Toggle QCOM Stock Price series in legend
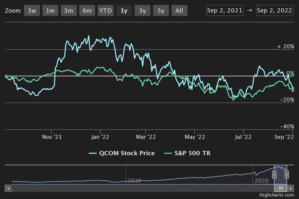The width and height of the screenshot is (299, 199). [x=122, y=153]
